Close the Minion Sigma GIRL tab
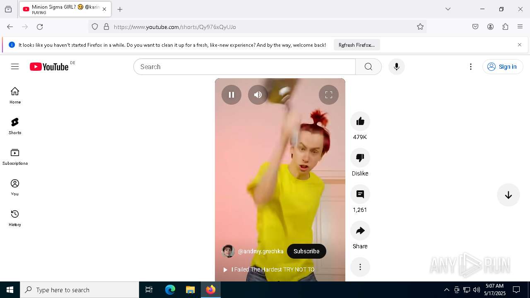Image resolution: width=530 pixels, height=298 pixels. [x=104, y=9]
